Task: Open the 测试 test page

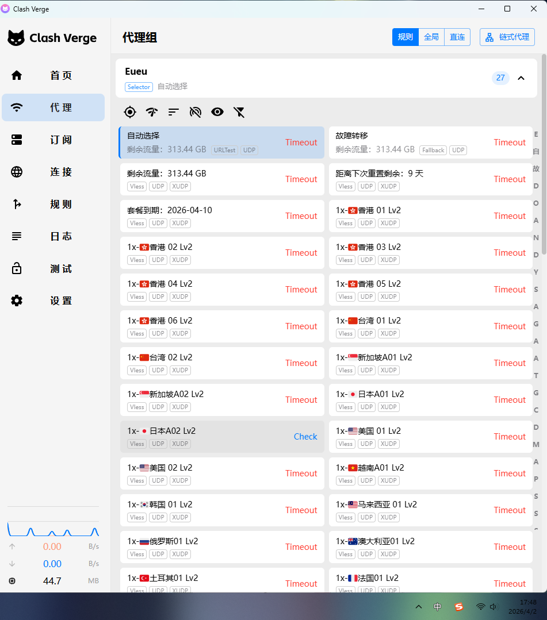Action: point(53,268)
